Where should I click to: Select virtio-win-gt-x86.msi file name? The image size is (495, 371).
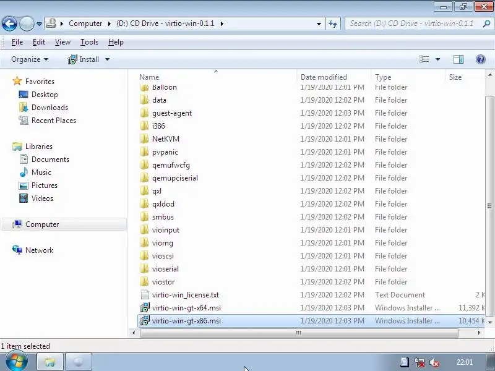click(186, 321)
